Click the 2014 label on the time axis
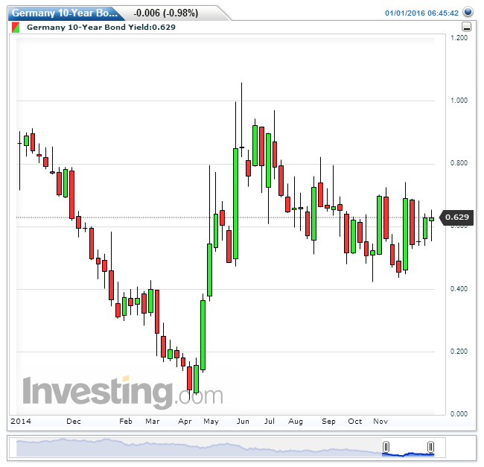This screenshot has height=467, width=484. click(21, 422)
